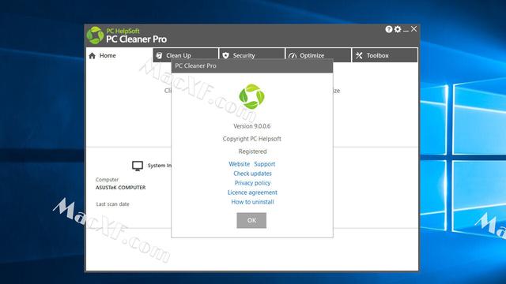Click the PC HelpSoft brand text
The width and height of the screenshot is (506, 284).
click(123, 31)
